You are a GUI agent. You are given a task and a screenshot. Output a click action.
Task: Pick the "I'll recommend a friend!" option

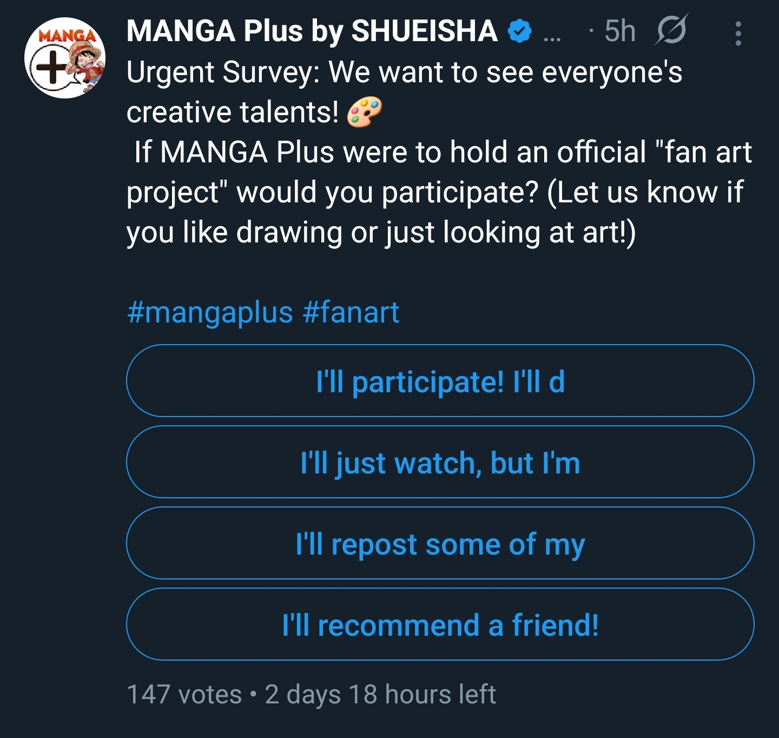[440, 624]
